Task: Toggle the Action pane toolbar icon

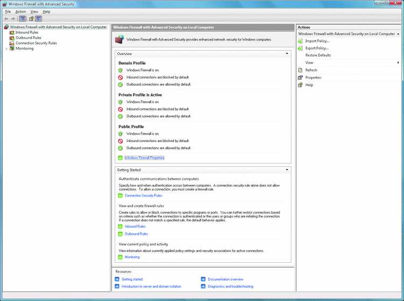Action: [x=39, y=18]
